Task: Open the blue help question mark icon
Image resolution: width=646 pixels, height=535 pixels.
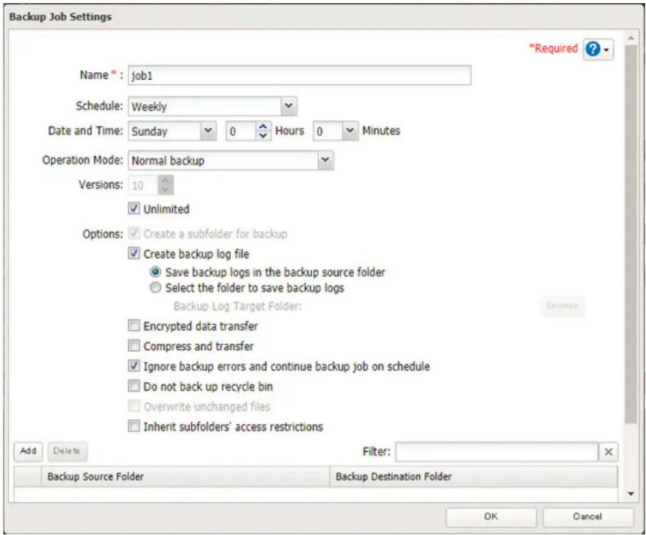Action: (593, 50)
